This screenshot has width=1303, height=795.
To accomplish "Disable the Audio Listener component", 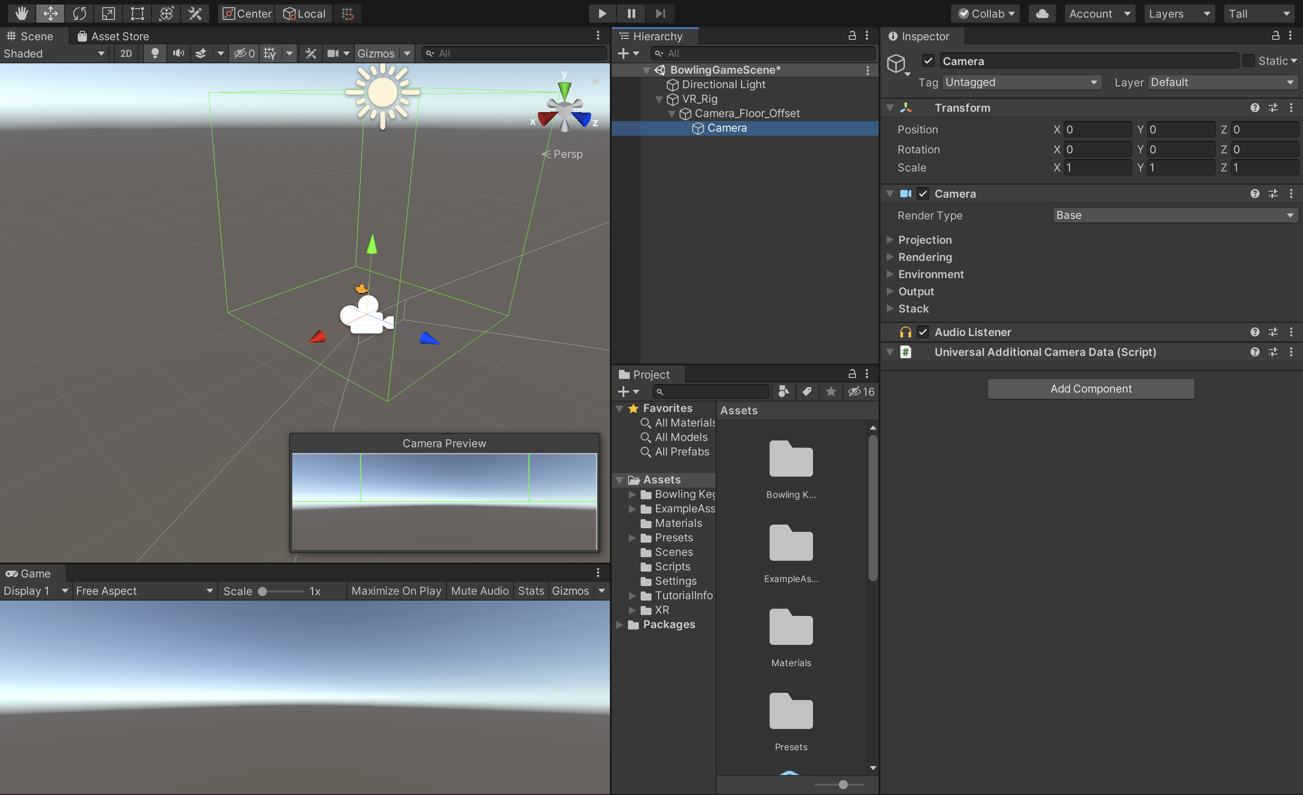I will click(923, 332).
